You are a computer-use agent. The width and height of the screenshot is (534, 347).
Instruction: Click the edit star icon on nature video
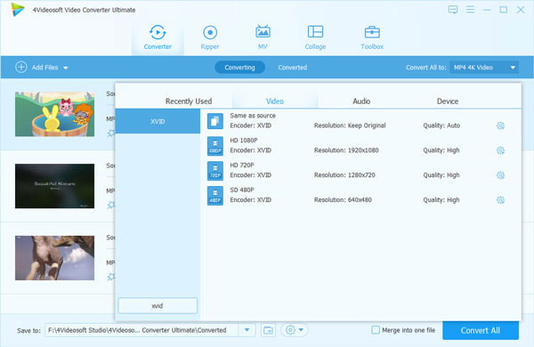pos(111,205)
